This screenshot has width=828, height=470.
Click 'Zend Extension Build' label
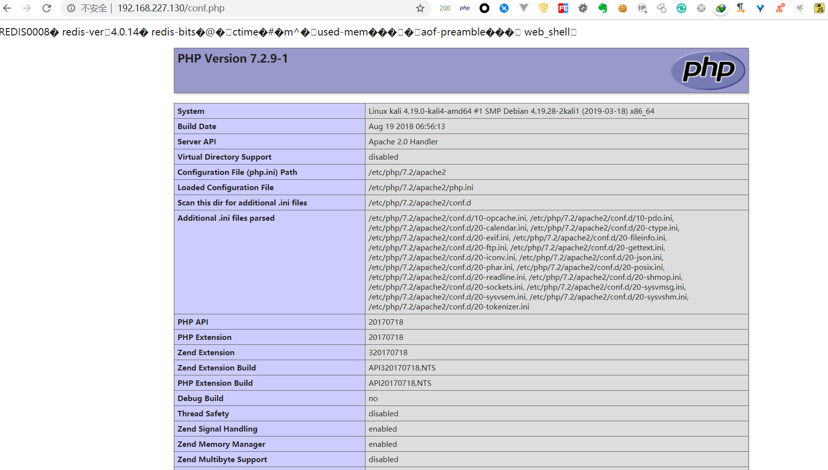[216, 368]
